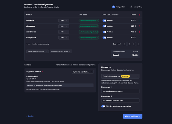Click Auth-Code bereitgestellt badge for asokdnso.de

(89, 32)
